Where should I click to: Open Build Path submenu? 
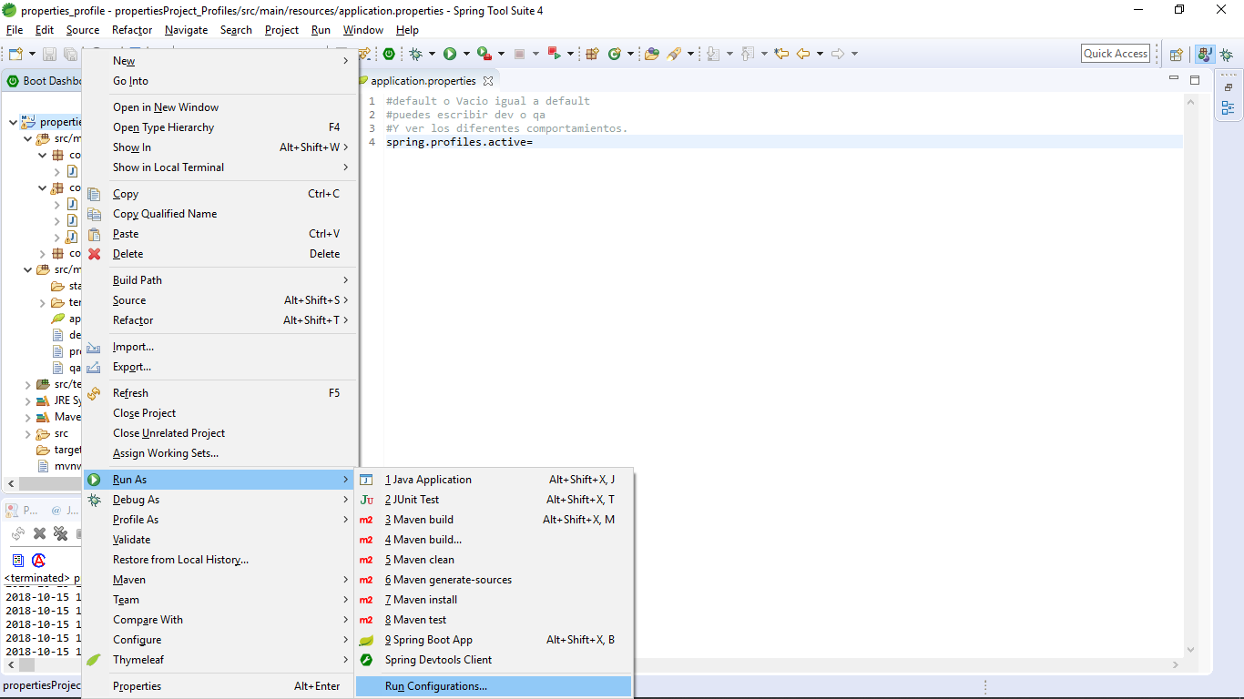(219, 280)
